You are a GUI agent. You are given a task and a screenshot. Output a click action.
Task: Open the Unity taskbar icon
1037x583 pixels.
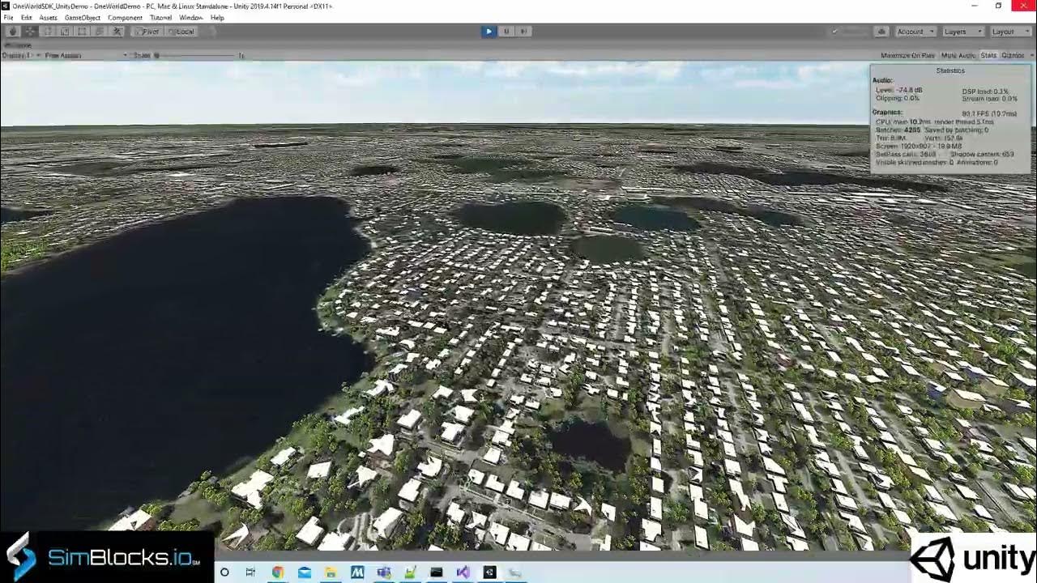[489, 572]
